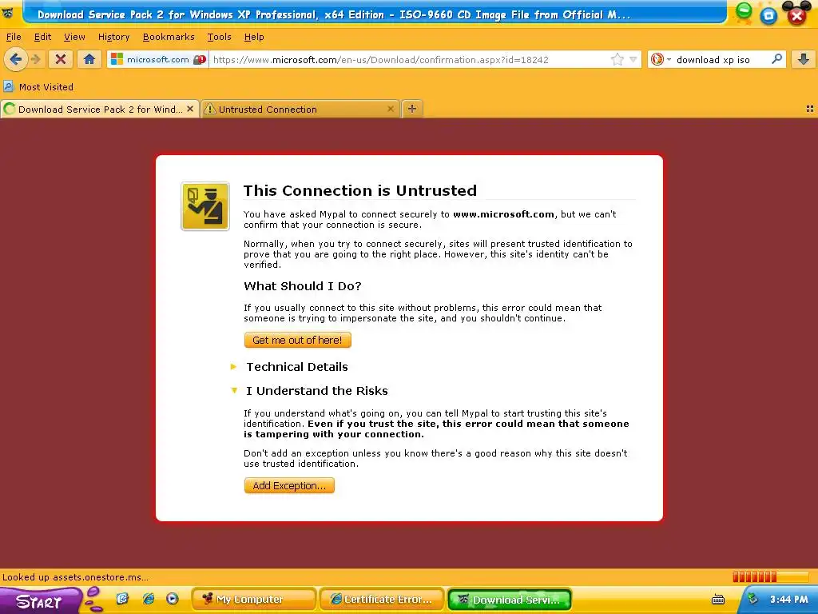Image resolution: width=818 pixels, height=614 pixels.
Task: Go forward with the Forward arrow
Action: [x=36, y=59]
